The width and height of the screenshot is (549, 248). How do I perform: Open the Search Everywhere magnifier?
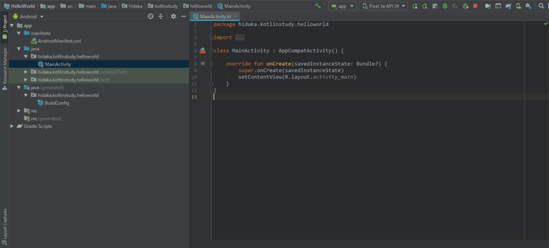pyautogui.click(x=541, y=6)
